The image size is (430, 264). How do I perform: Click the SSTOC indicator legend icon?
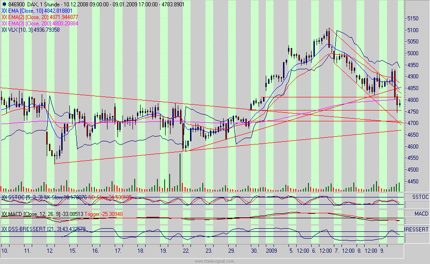click(4, 197)
